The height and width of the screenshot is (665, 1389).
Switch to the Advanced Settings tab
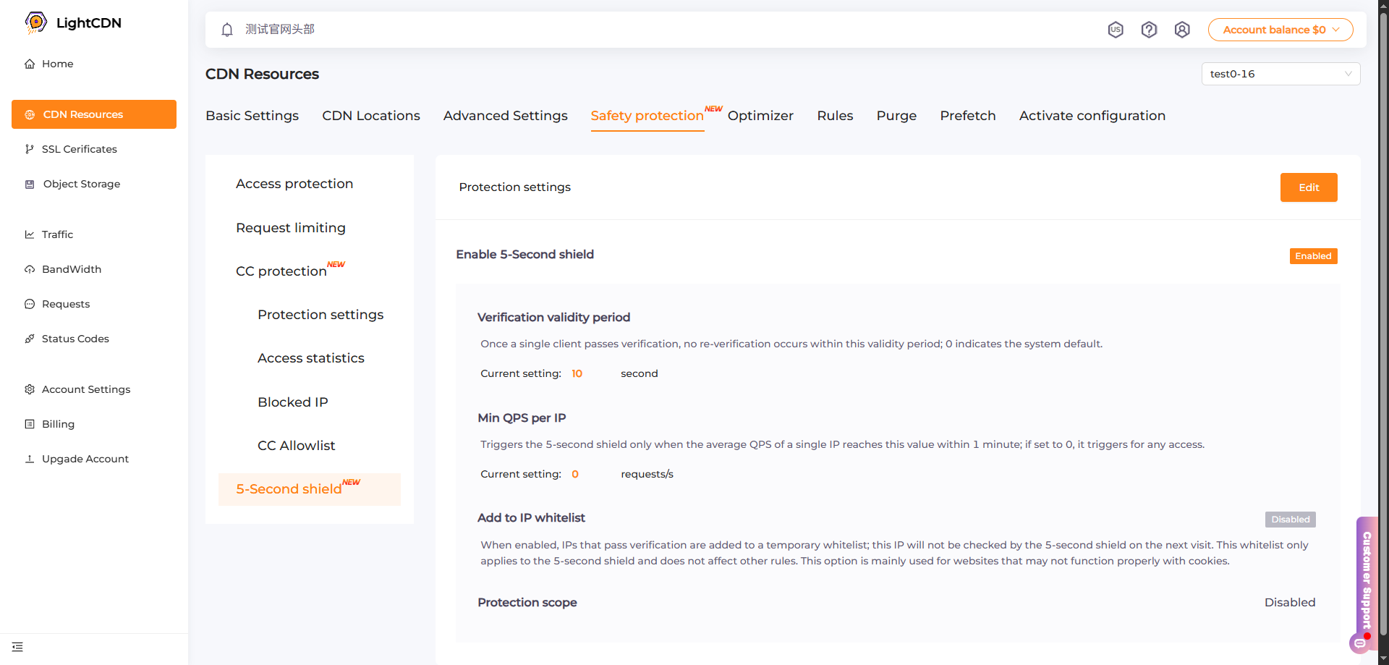(x=505, y=116)
